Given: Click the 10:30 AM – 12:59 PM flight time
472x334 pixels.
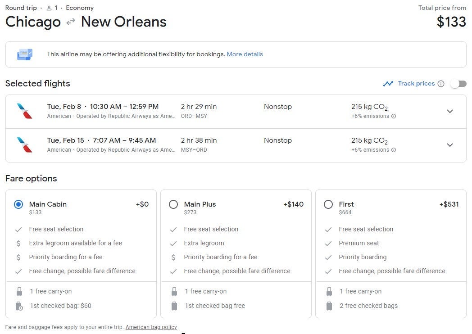Looking at the screenshot, I should pos(124,107).
